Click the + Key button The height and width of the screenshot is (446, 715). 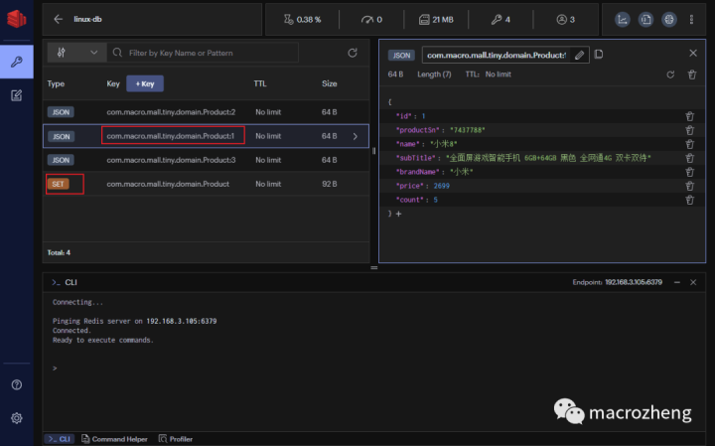tap(145, 83)
